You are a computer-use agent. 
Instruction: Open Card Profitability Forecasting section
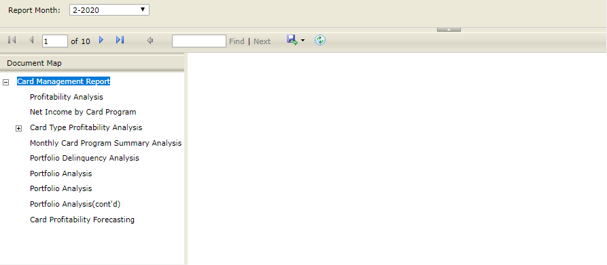(82, 220)
